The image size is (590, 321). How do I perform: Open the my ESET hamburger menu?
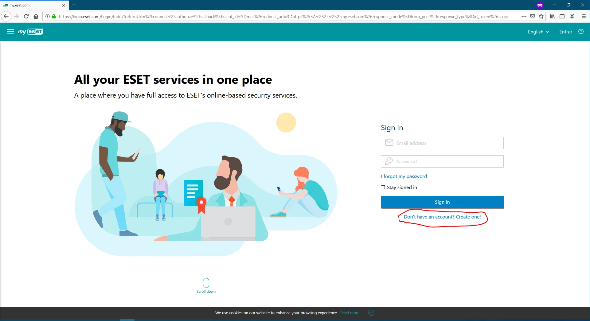tap(10, 32)
